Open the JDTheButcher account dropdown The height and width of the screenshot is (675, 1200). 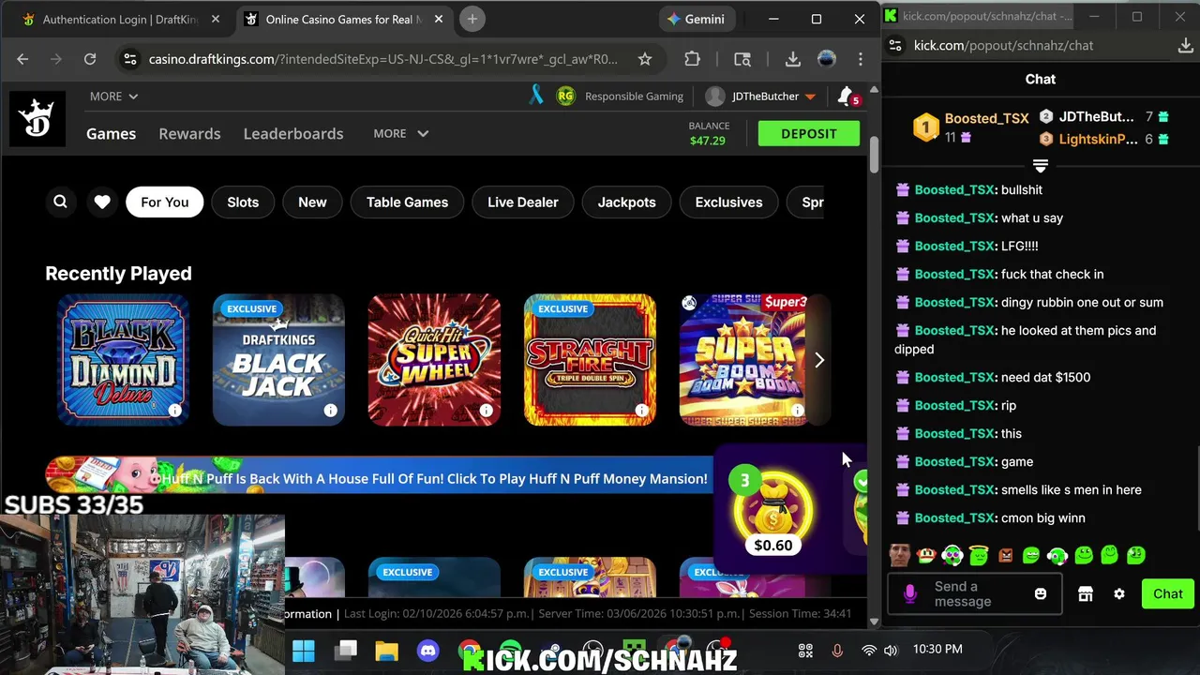[x=761, y=96]
